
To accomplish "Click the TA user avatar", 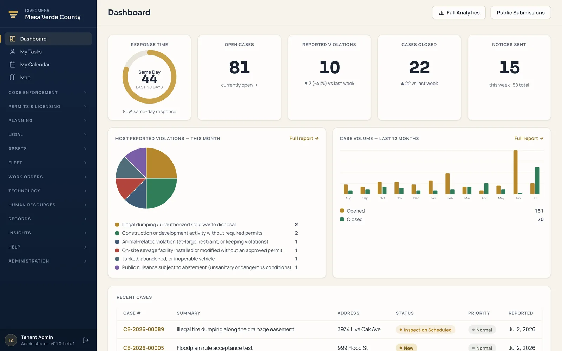I will 11,340.
